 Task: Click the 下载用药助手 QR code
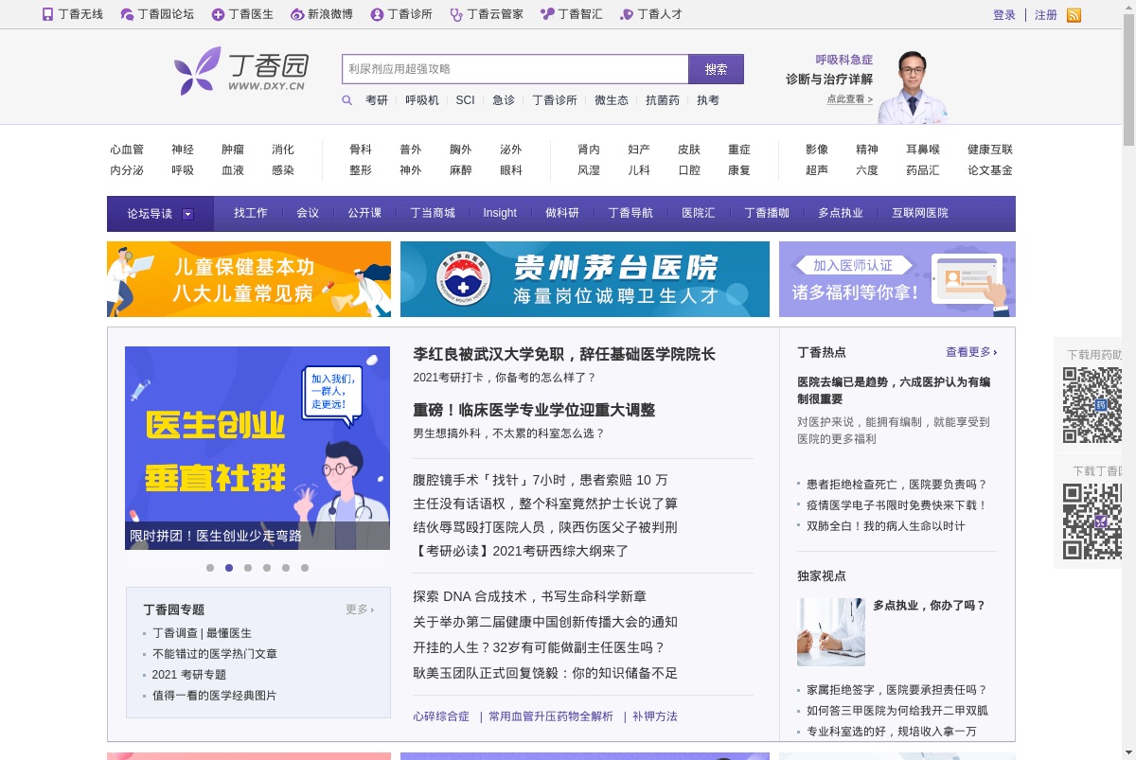(1092, 405)
